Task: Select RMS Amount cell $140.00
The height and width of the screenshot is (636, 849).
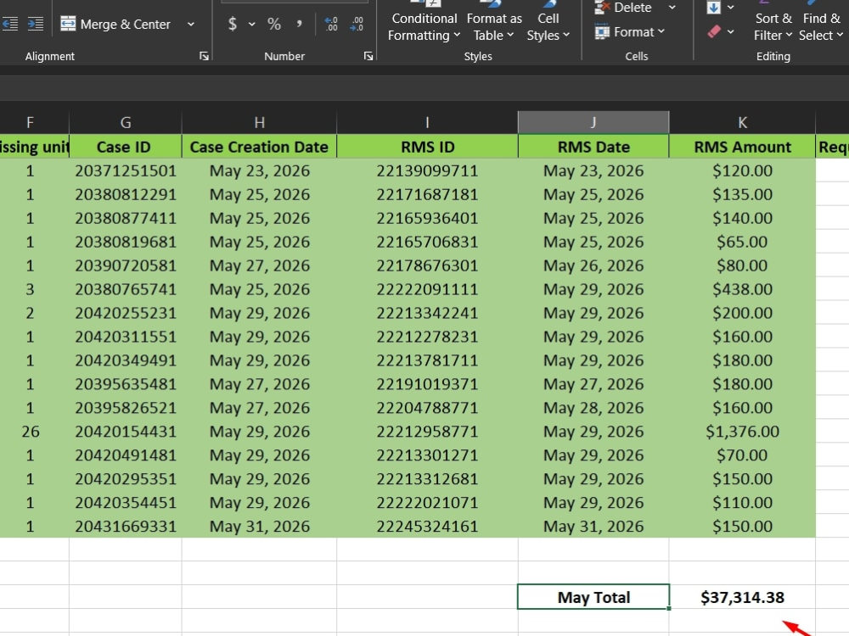Action: (x=742, y=219)
